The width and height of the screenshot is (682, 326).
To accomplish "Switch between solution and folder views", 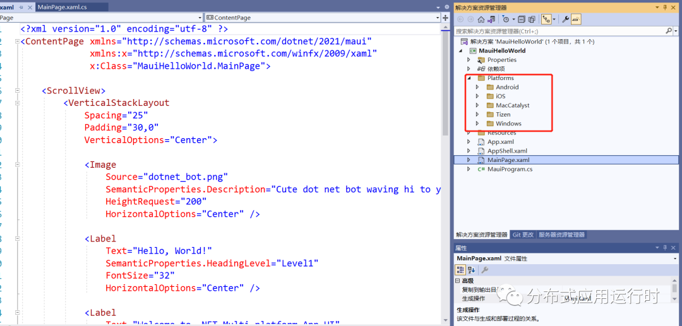I will click(x=491, y=19).
